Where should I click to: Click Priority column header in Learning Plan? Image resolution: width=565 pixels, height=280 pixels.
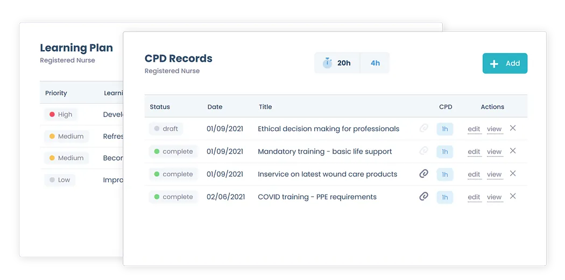[56, 93]
